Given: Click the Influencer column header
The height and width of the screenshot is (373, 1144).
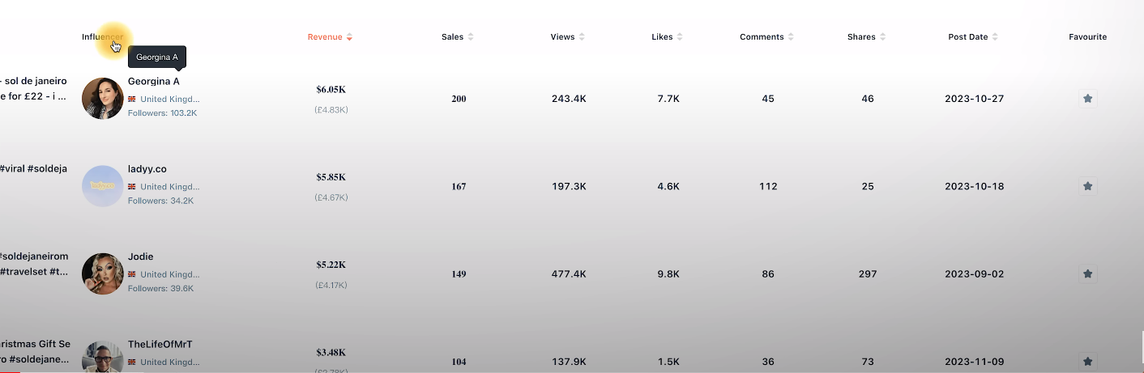Looking at the screenshot, I should click(x=103, y=37).
